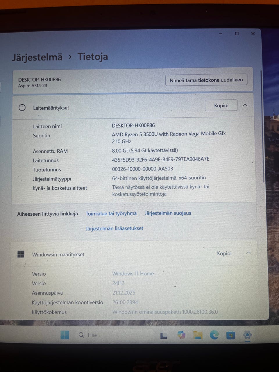Click the Tietoja page title
Viewport: 279px width, 372px height.
pos(92,56)
